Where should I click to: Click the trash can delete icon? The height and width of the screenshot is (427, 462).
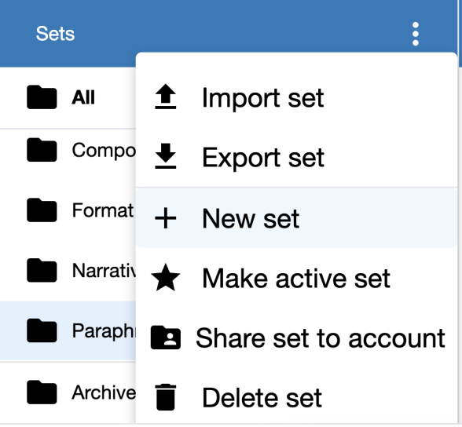166,397
